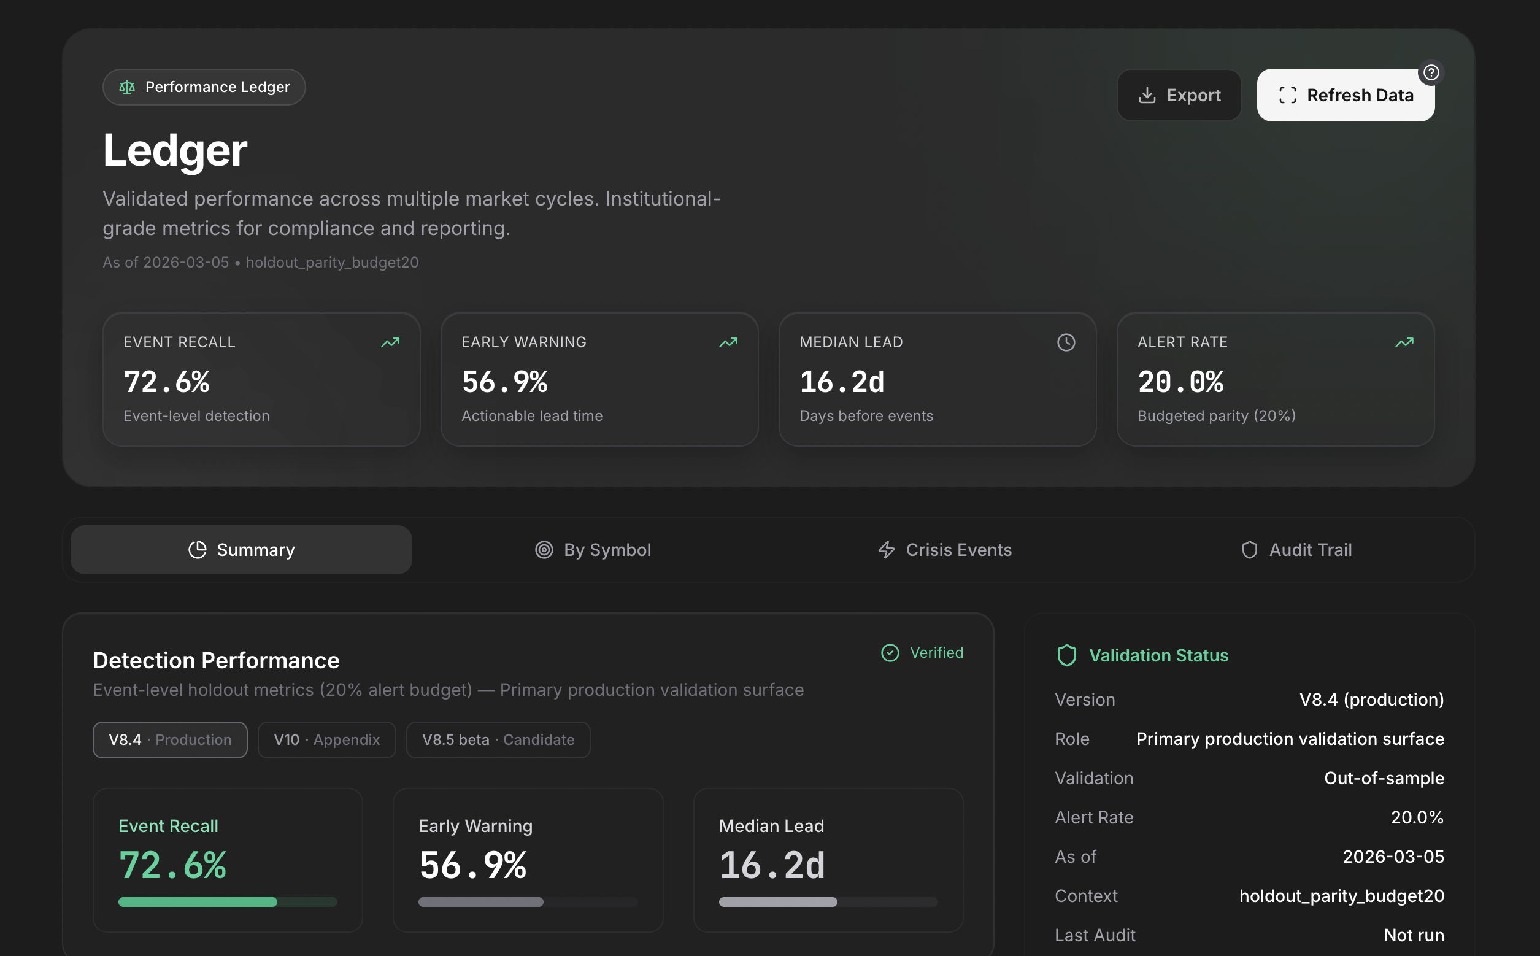Select the V8.5 beta Candidate chip
The image size is (1540, 956).
tap(498, 740)
